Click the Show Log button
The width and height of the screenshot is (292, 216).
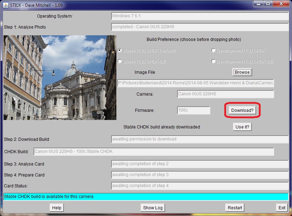(x=153, y=208)
